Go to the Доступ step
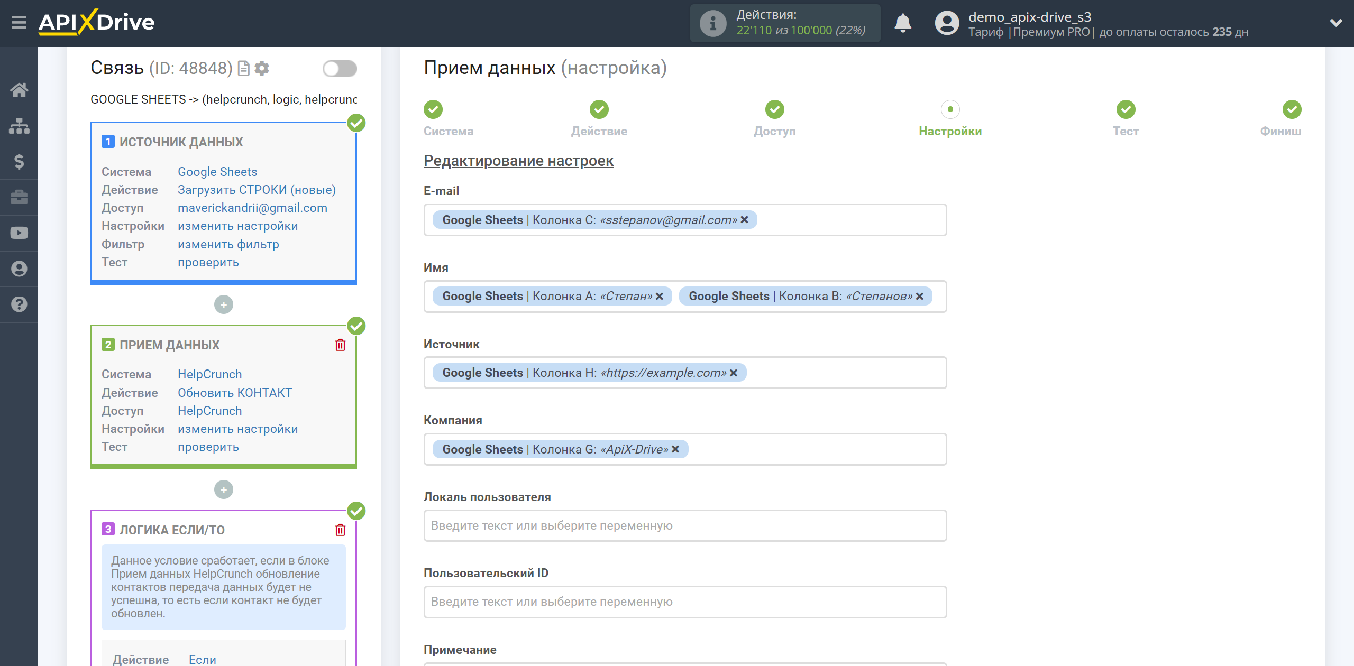 (775, 110)
